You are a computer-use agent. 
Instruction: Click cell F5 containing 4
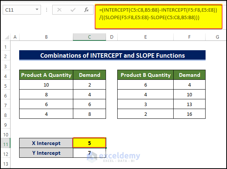(189, 85)
